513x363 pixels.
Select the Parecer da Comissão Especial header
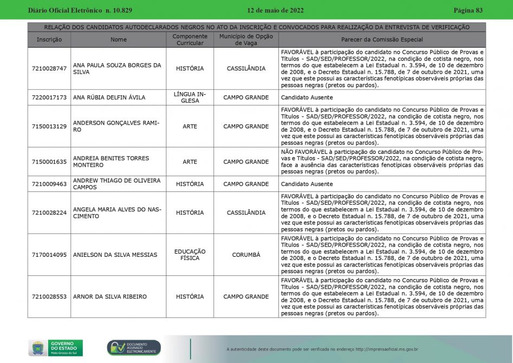382,40
